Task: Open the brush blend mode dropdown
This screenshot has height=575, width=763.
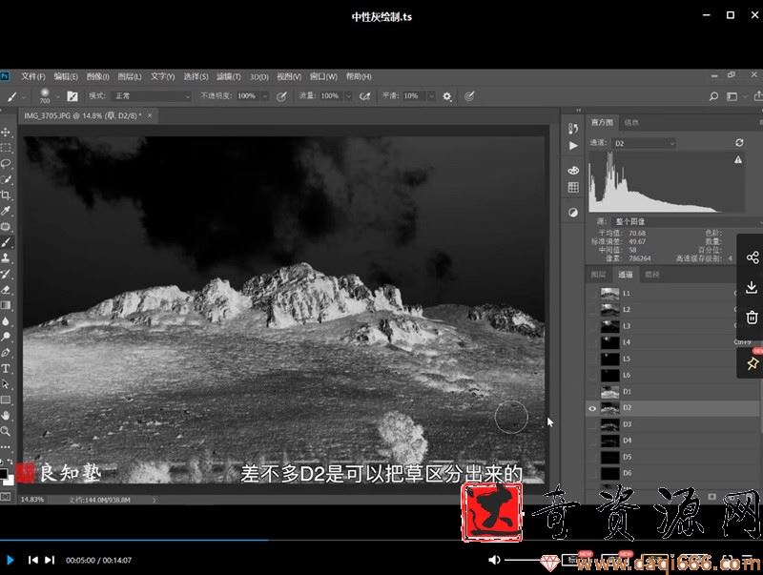Action: click(152, 96)
